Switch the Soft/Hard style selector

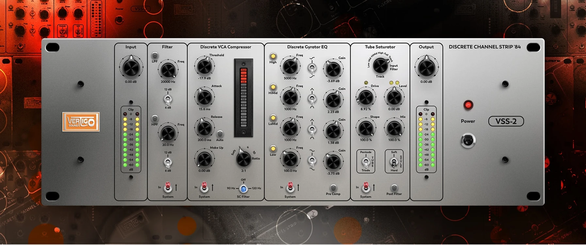click(x=394, y=162)
